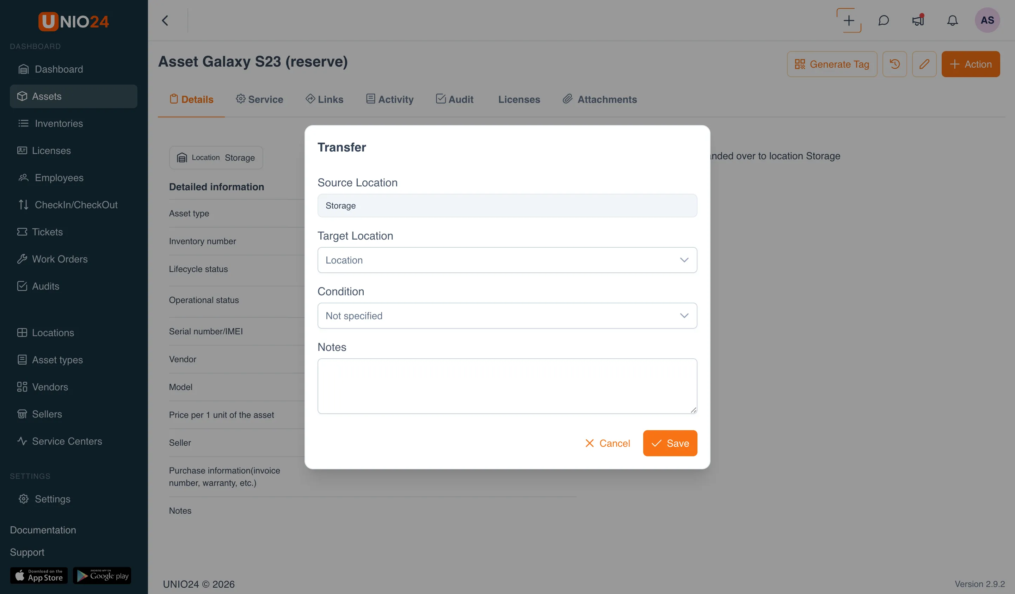Switch to the Audit tab
1015x594 pixels.
coord(455,99)
